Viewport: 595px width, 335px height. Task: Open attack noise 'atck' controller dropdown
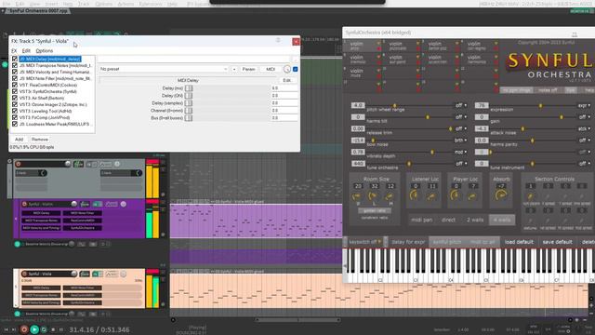point(584,128)
